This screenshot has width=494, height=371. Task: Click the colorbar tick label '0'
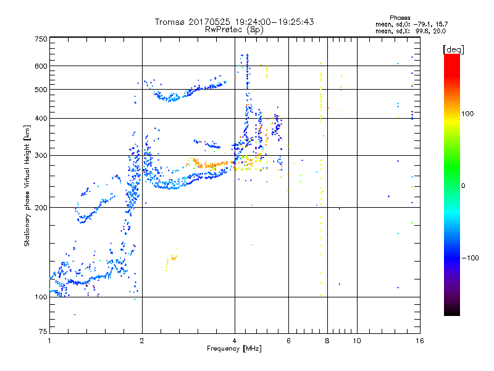(463, 186)
